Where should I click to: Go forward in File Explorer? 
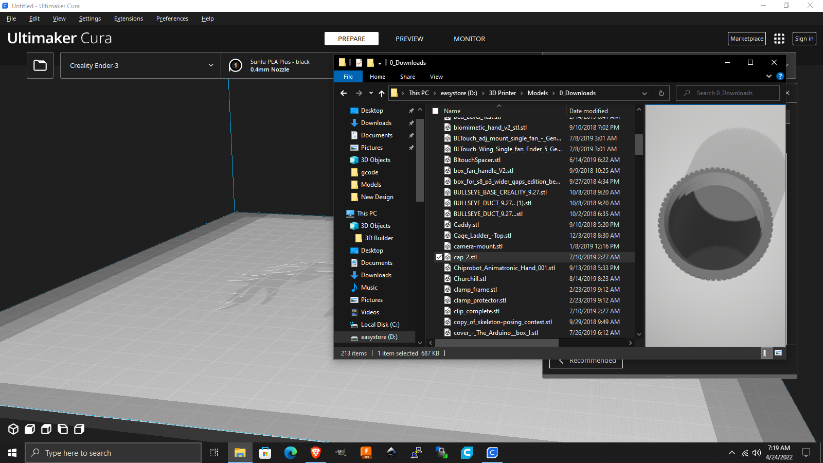[359, 93]
